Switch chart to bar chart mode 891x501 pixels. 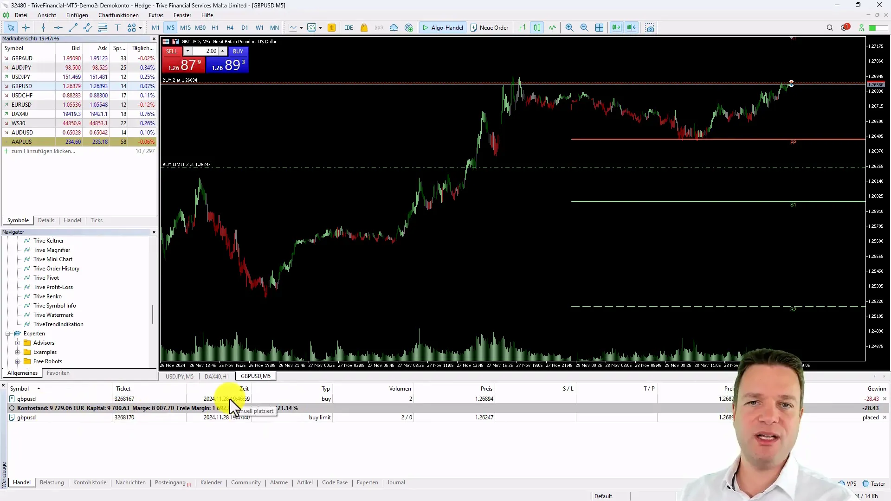[x=522, y=28]
